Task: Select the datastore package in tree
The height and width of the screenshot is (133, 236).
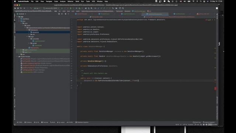Action: (35, 32)
